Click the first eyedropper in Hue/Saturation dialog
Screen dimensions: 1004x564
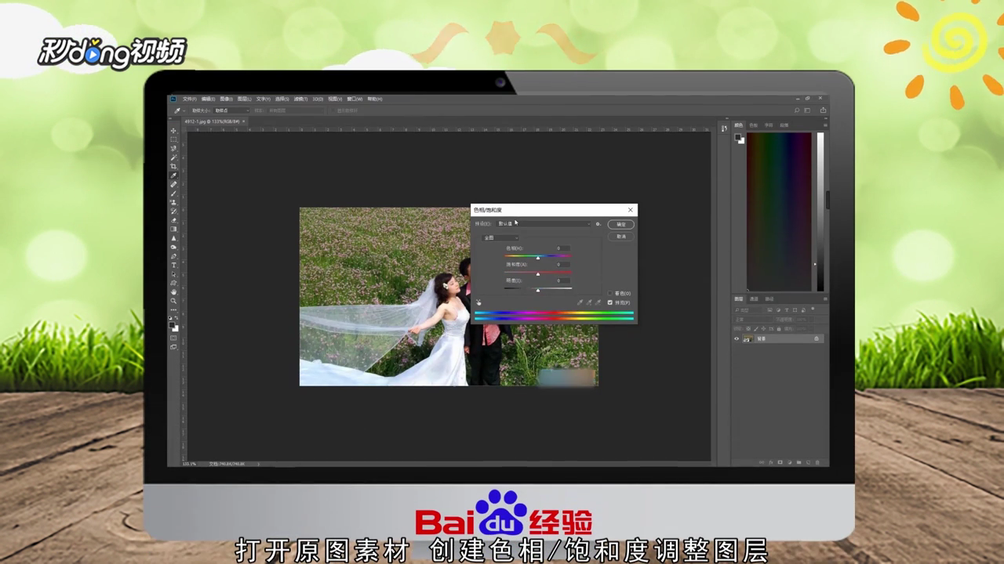580,302
